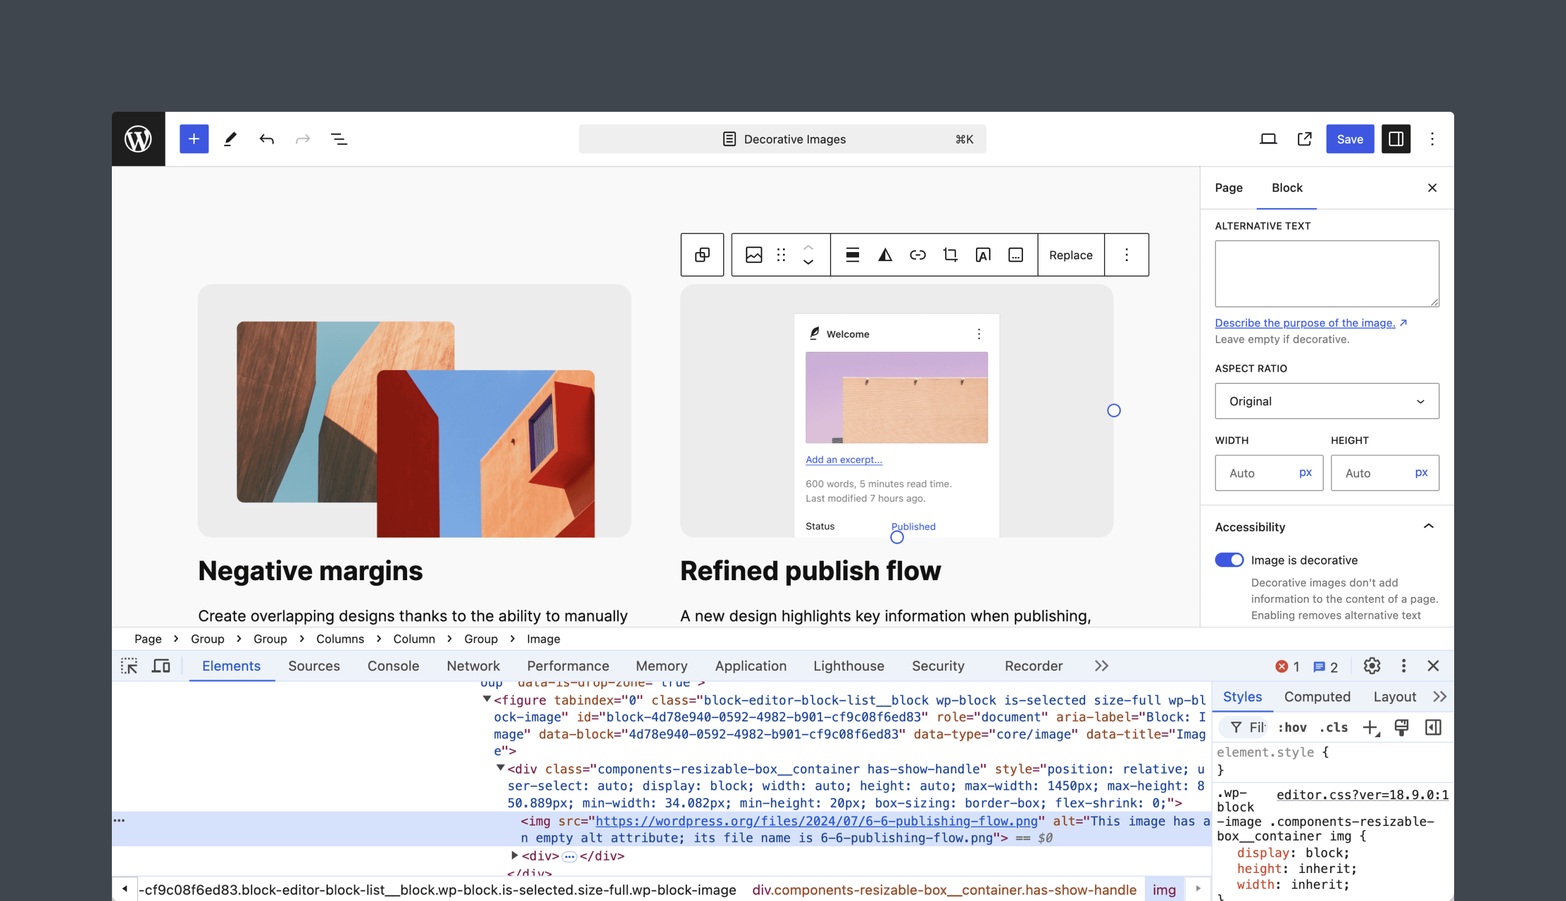The width and height of the screenshot is (1566, 901).
Task: Open image block Options three-dot menu
Action: click(1126, 255)
